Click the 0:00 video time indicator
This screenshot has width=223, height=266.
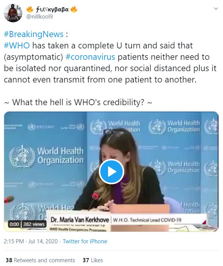[x=14, y=224]
